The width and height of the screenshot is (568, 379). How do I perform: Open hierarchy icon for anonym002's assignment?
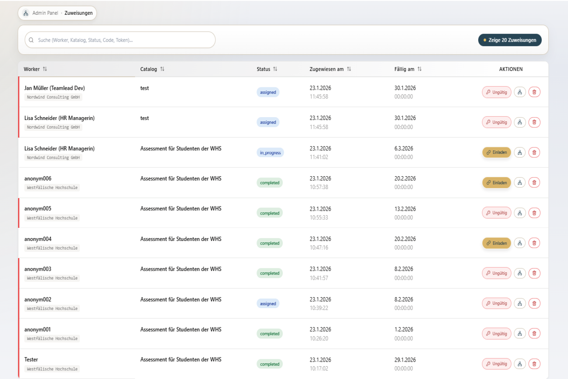click(520, 303)
